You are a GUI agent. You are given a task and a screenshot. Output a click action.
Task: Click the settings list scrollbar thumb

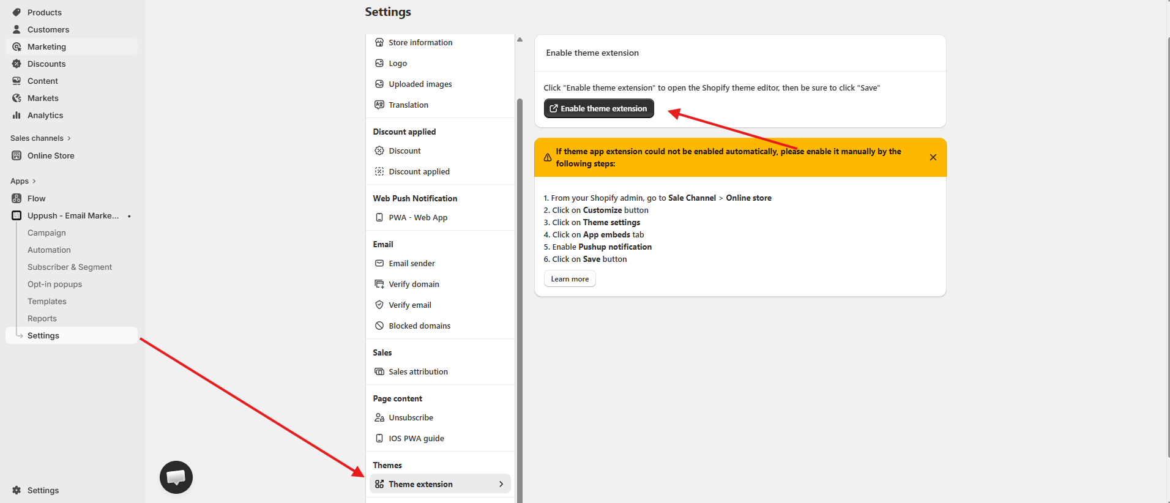click(x=520, y=300)
